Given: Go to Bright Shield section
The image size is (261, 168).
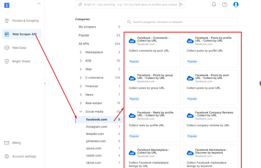Looking at the screenshot, I should pos(22,61).
